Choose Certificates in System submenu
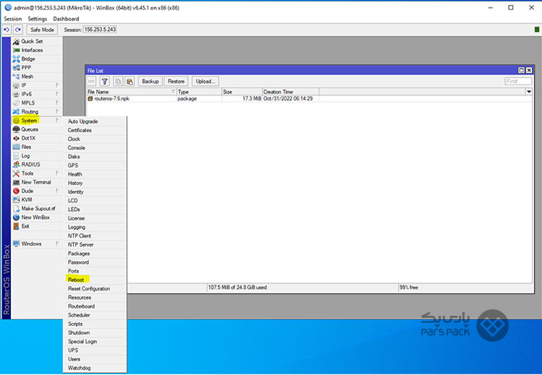Image resolution: width=542 pixels, height=375 pixels. click(x=95, y=130)
